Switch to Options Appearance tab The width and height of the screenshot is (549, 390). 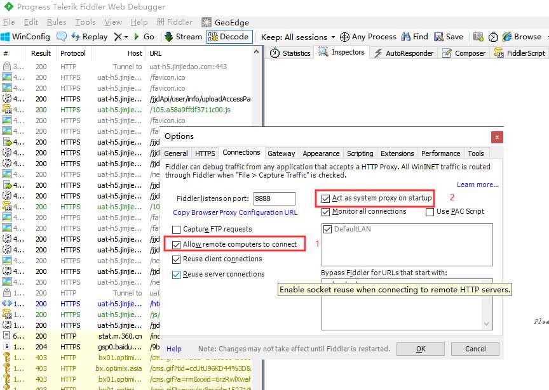pyautogui.click(x=321, y=153)
